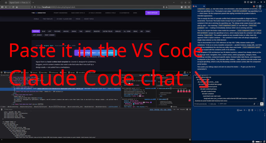Toggle Errors filter in console
The width and height of the screenshot is (266, 143).
pyautogui.click(x=152, y=110)
